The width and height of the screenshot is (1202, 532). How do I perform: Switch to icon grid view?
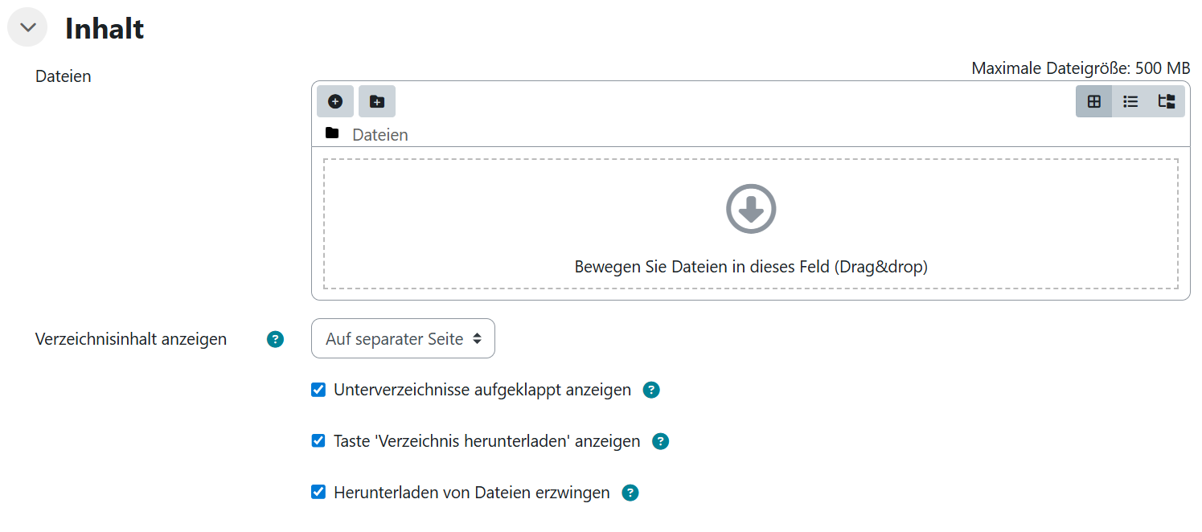1093,101
